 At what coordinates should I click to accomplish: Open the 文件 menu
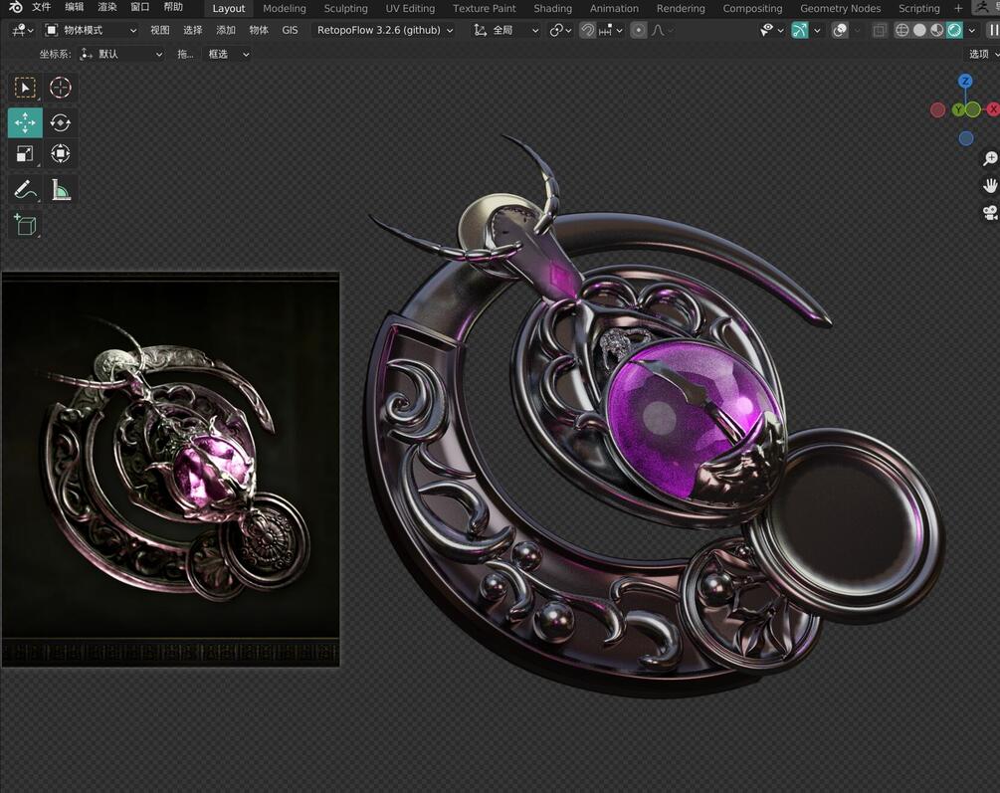point(42,7)
